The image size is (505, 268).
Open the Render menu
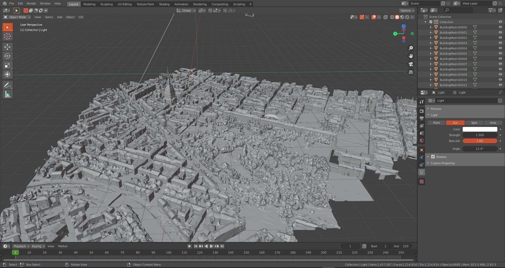[31, 3]
